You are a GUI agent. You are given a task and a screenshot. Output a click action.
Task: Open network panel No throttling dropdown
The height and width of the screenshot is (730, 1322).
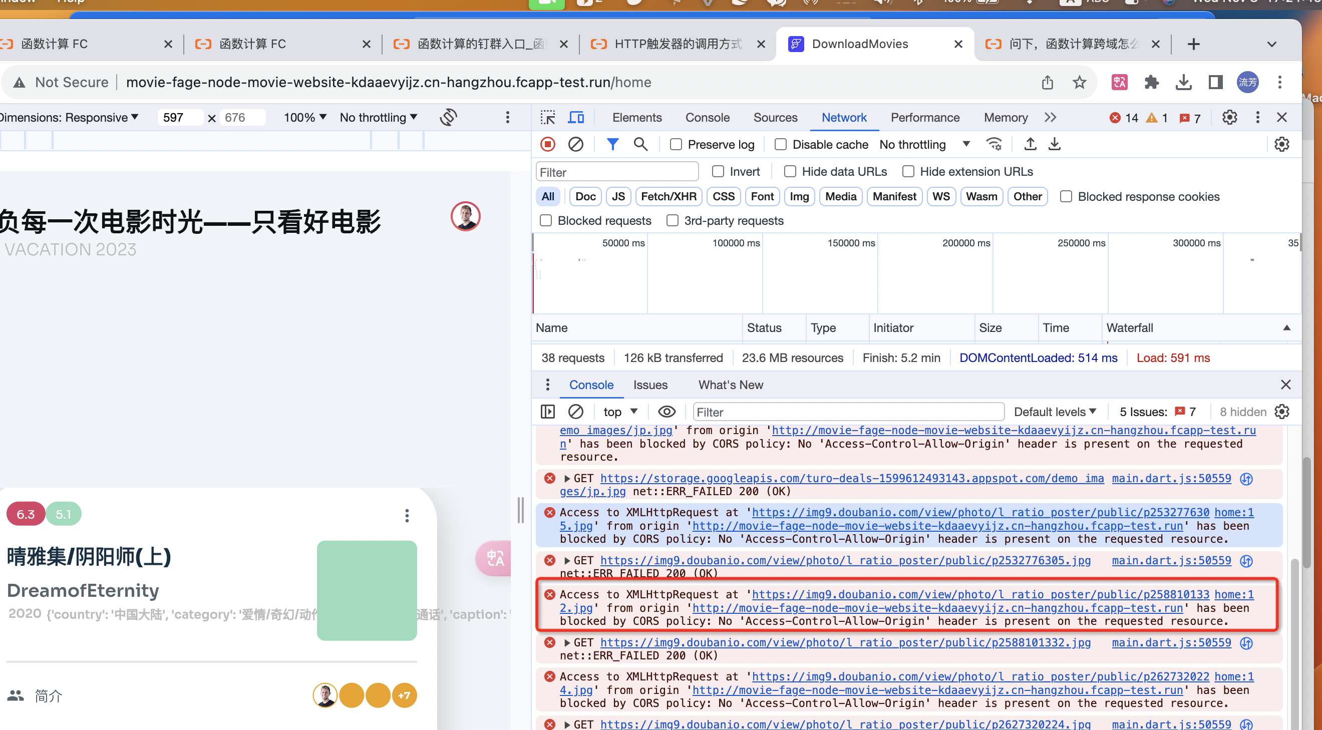click(x=924, y=145)
